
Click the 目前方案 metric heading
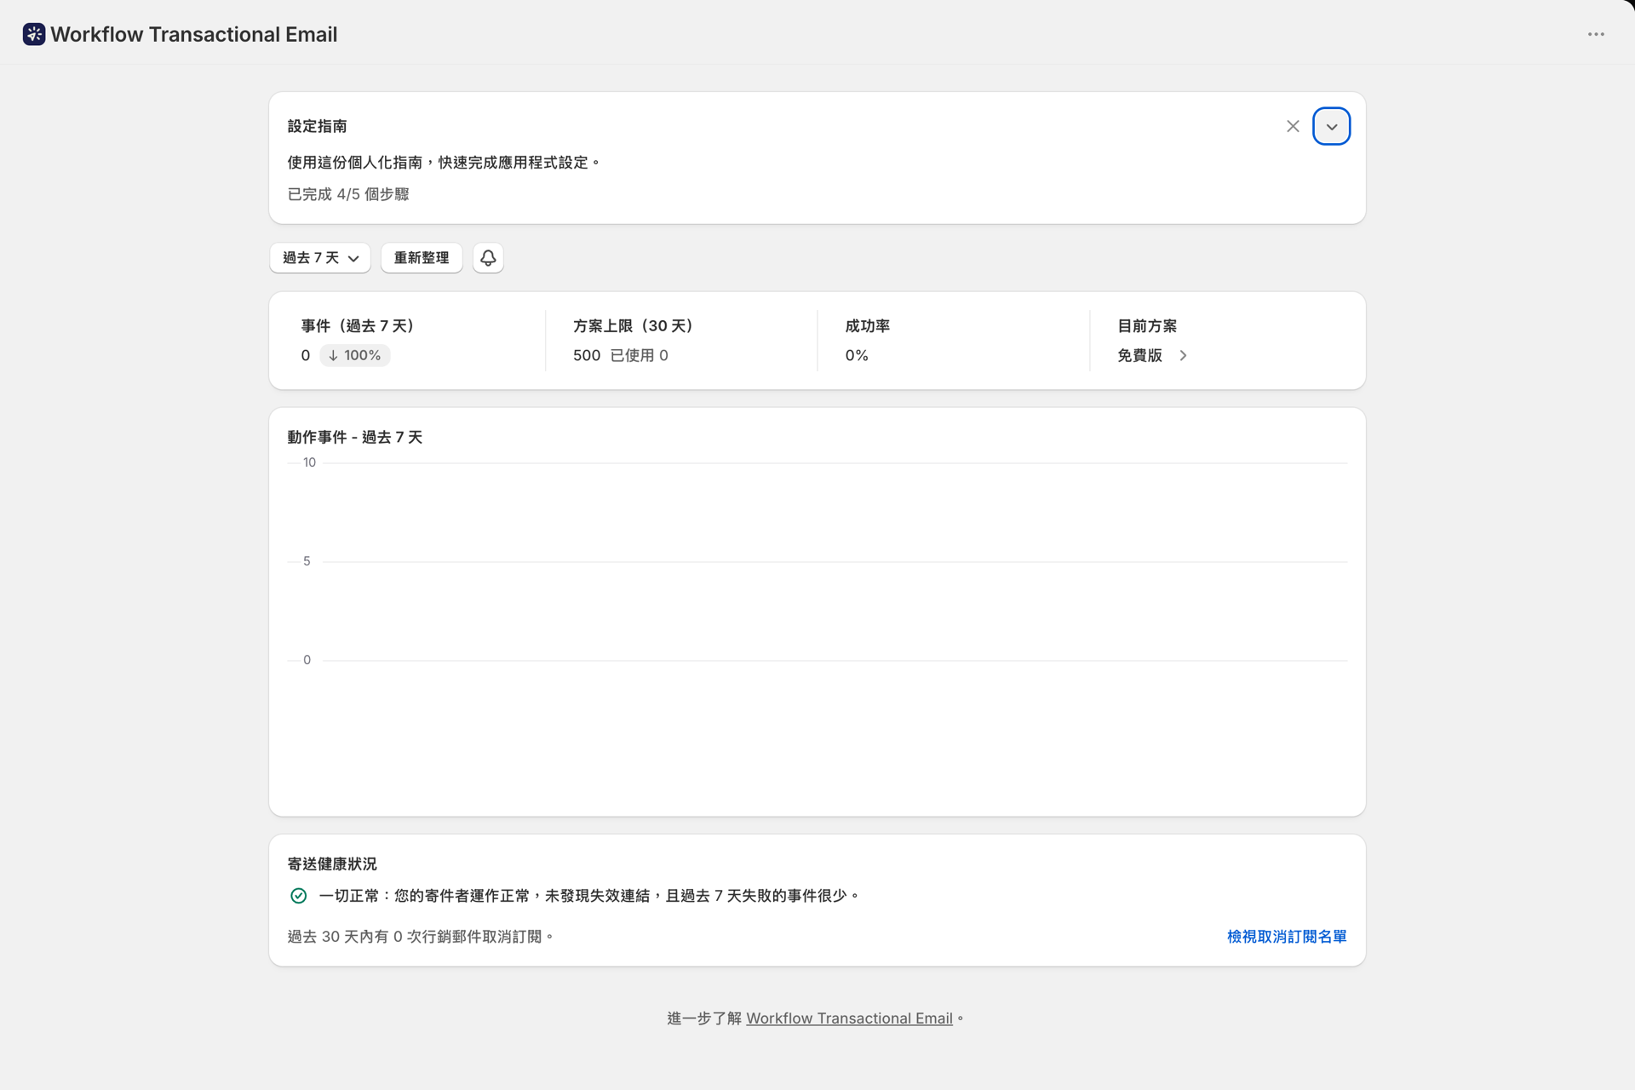(1147, 326)
